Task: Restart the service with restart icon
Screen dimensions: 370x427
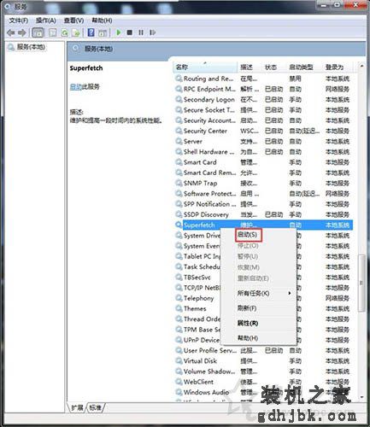Action: click(x=153, y=32)
